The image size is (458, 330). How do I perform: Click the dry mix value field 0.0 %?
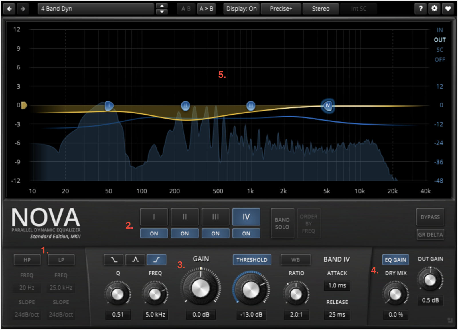(396, 315)
